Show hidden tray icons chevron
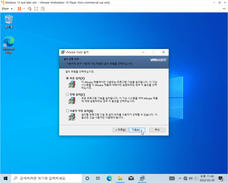The height and width of the screenshot is (183, 228). click(x=180, y=178)
